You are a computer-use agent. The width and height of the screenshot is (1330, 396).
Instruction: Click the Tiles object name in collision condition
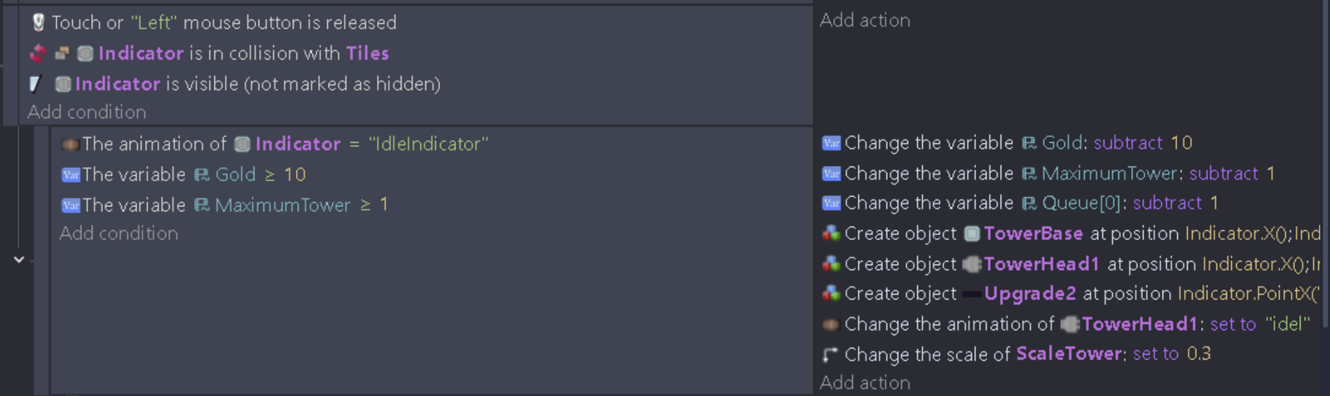(367, 53)
